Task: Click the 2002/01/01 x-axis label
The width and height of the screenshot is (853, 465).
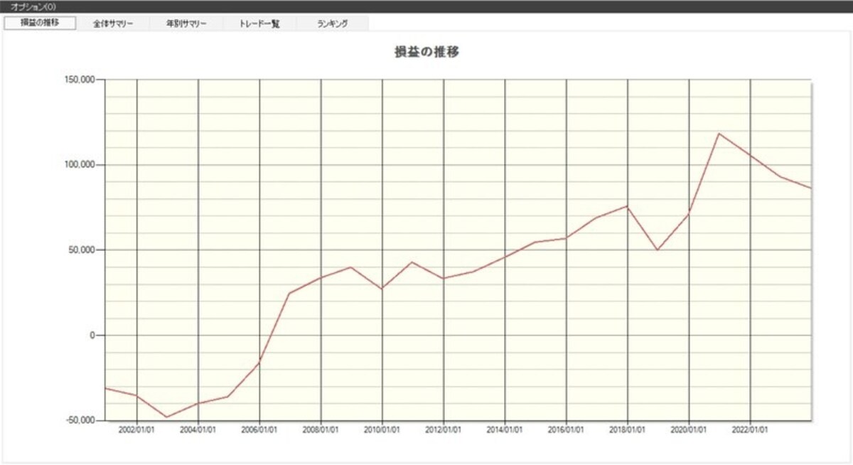Action: pyautogui.click(x=136, y=429)
